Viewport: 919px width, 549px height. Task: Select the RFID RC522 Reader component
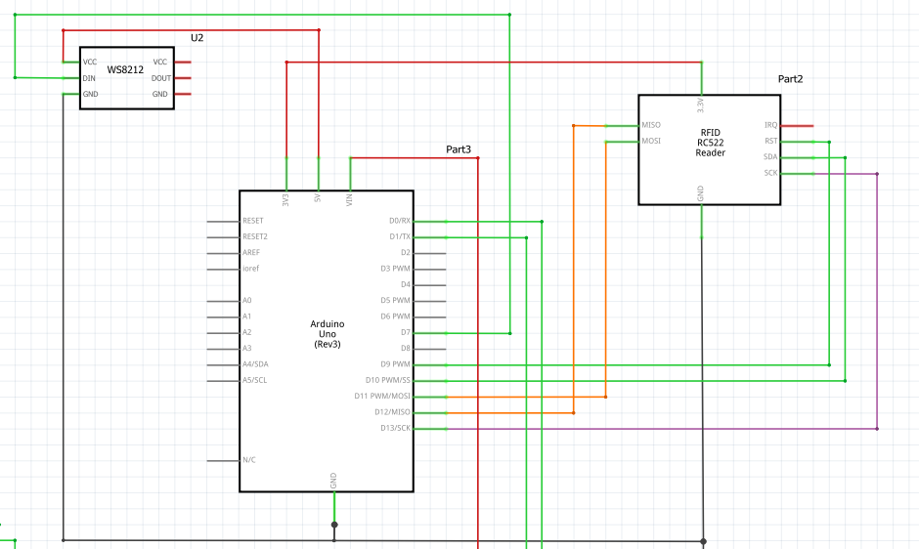click(x=709, y=150)
